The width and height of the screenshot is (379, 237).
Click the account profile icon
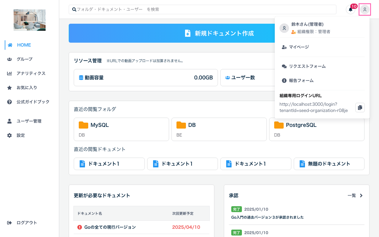click(x=364, y=9)
